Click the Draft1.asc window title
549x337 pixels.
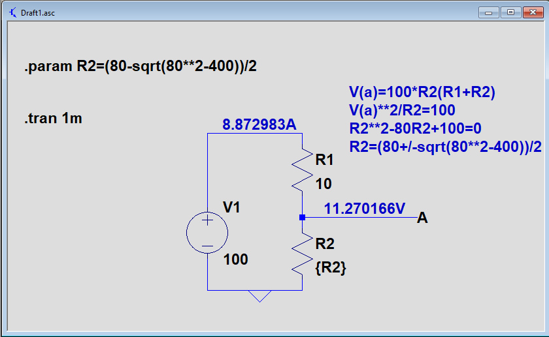pos(38,13)
